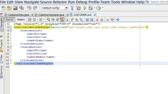
Task: Switch to the CustomerDaoJaxb.java tab
Action: pos(51,15)
